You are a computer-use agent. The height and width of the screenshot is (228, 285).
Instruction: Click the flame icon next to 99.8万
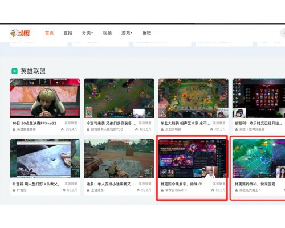pos(138,190)
